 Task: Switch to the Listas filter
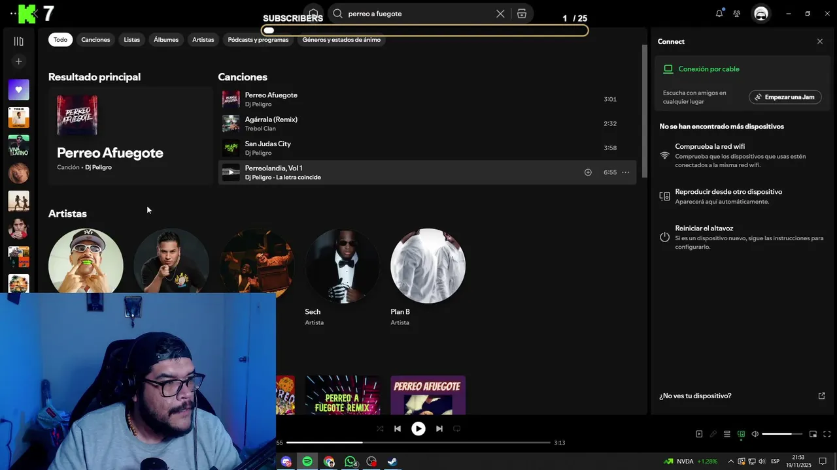[132, 40]
